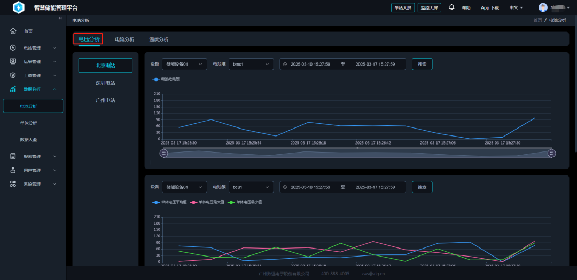Open 设备 dropdown in lower panel
The width and height of the screenshot is (577, 280).
point(184,187)
